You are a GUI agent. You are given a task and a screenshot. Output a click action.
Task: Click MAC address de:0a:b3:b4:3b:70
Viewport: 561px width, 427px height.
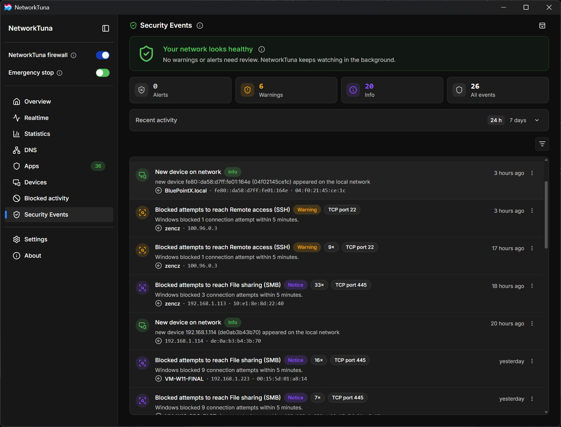point(236,341)
